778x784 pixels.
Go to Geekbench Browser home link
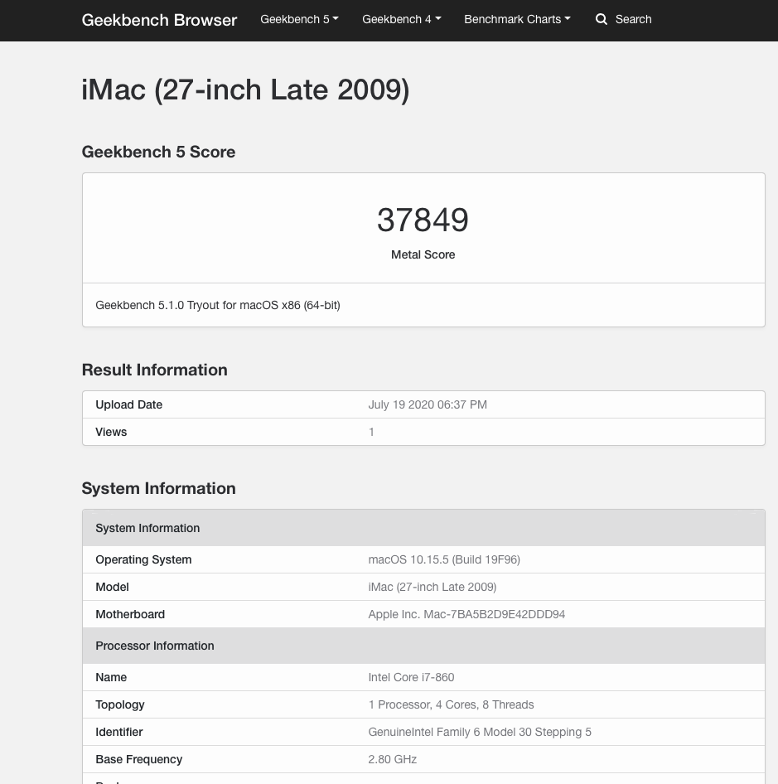[159, 20]
